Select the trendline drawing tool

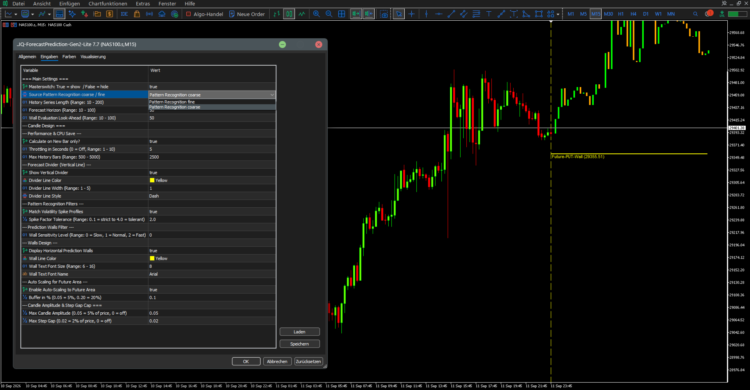pos(451,14)
